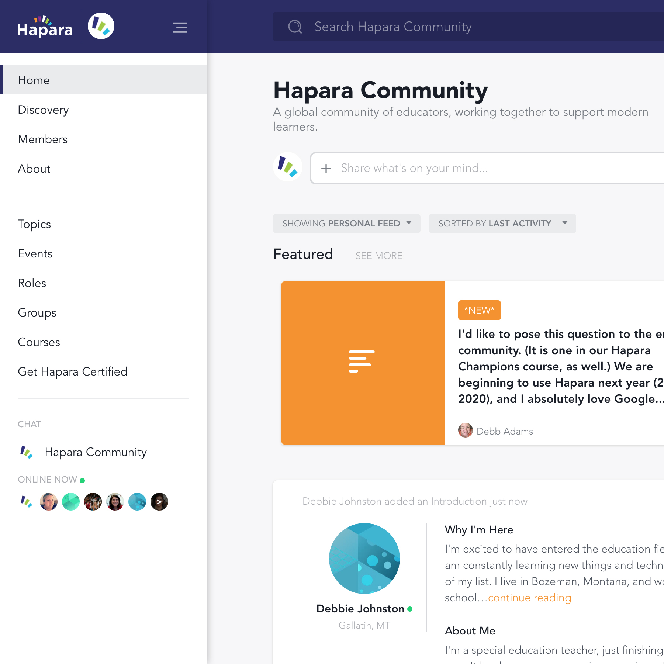Click blue geometric online member avatar
Viewport: 664px width, 664px height.
point(137,502)
